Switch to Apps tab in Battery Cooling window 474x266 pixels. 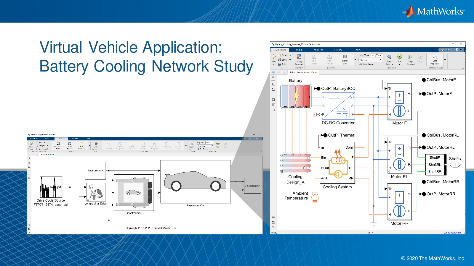tap(358, 50)
